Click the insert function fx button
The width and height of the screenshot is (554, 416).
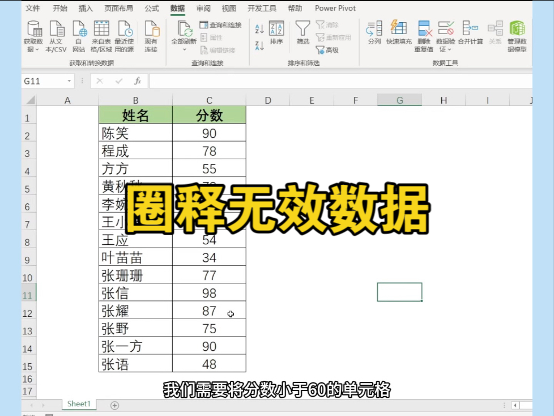(x=138, y=81)
